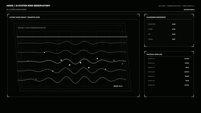Select the Social classifier row label
The height and width of the screenshot is (113, 201).
tap(150, 39)
